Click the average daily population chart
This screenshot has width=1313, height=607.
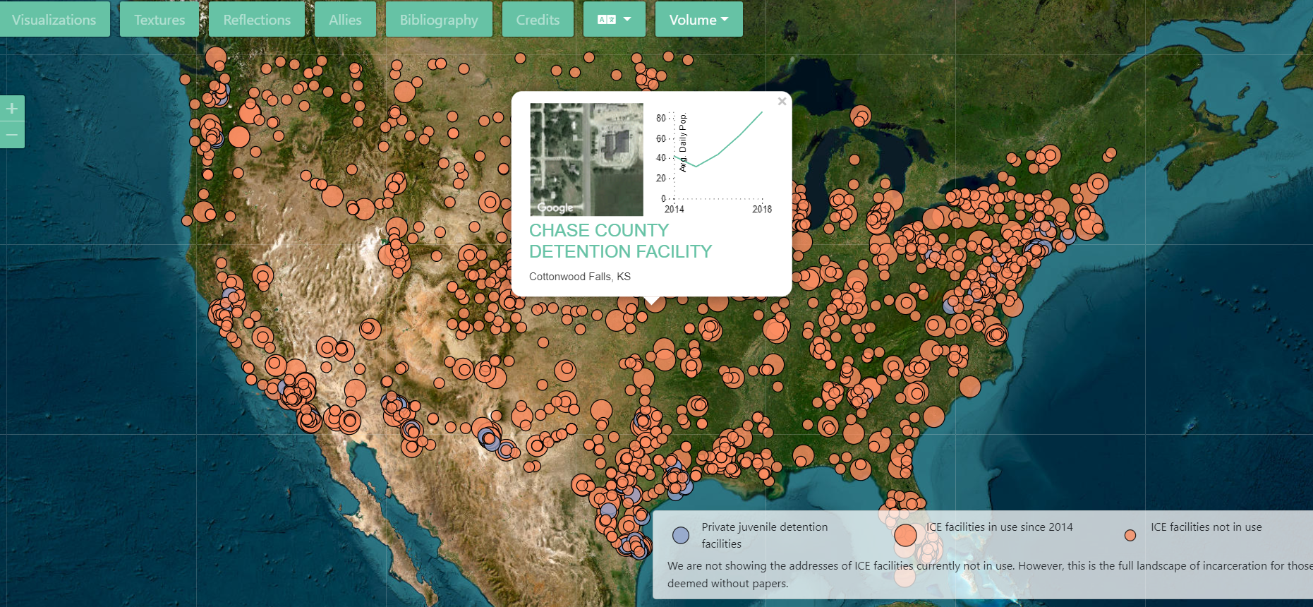point(718,159)
